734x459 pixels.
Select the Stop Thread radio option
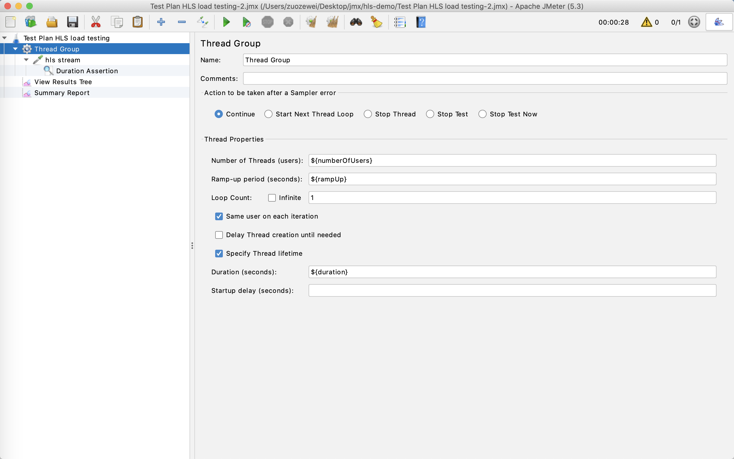click(368, 114)
